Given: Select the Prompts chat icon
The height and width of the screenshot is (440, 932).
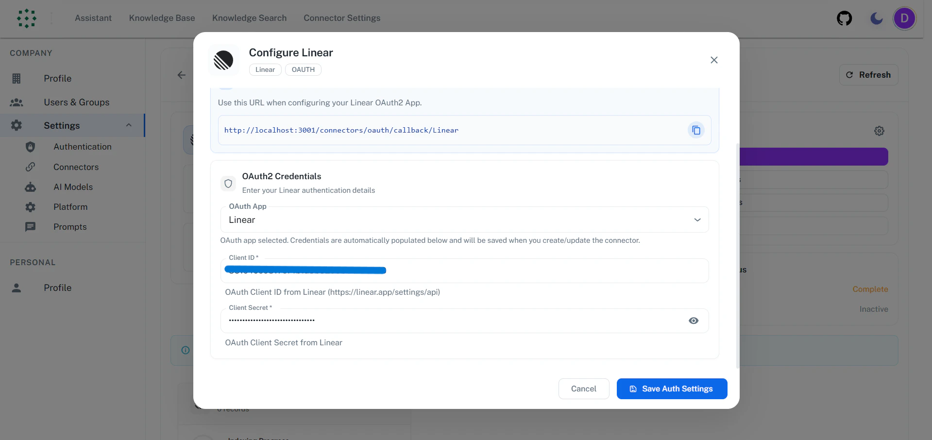Looking at the screenshot, I should click(30, 227).
